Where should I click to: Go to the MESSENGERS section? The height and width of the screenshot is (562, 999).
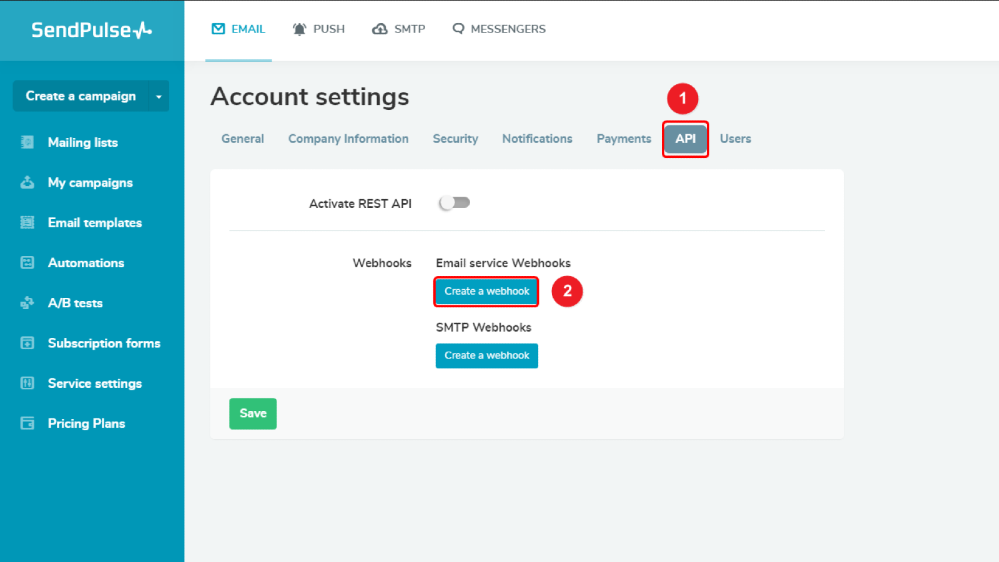coord(499,29)
